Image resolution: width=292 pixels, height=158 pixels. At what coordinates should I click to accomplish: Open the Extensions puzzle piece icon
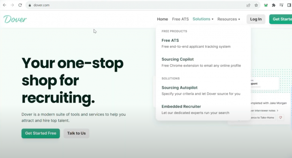(x=274, y=5)
